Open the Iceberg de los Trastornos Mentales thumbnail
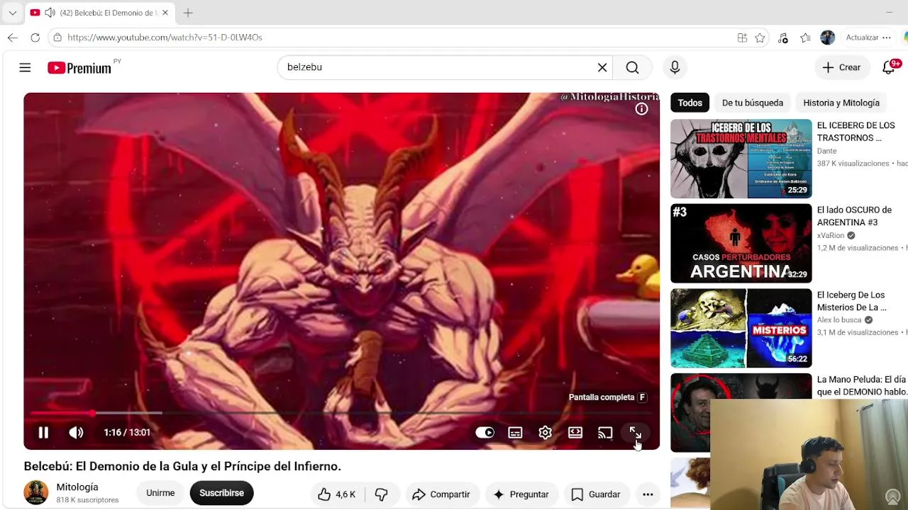 [x=741, y=159]
